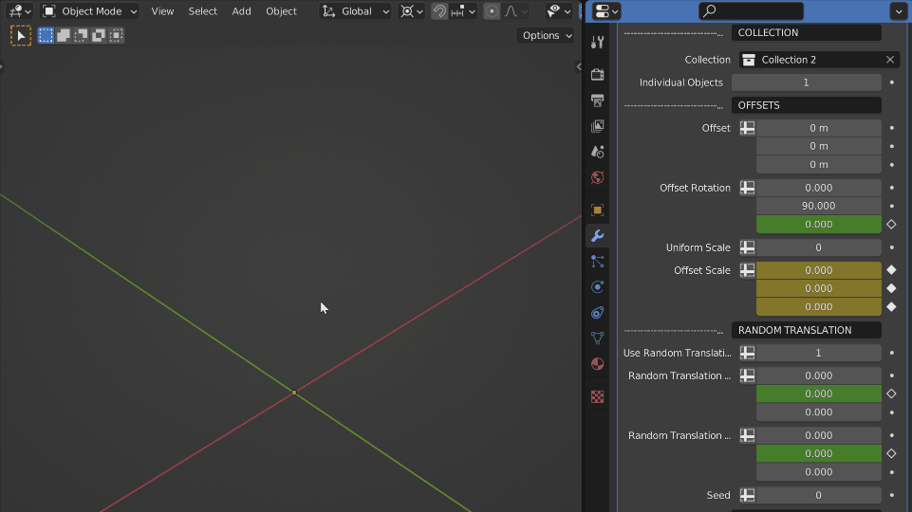This screenshot has width=912, height=512.
Task: Switch to Tool properties tab
Action: tap(597, 42)
